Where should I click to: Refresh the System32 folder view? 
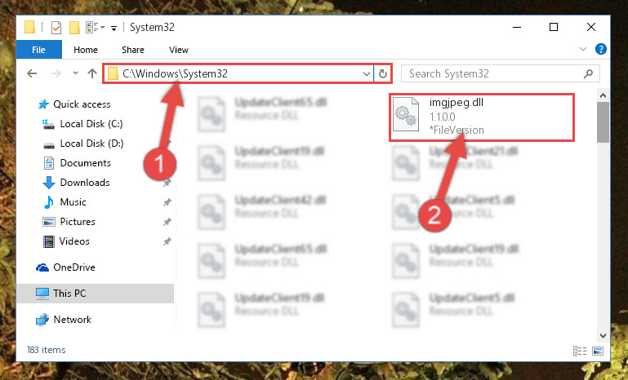click(x=383, y=73)
